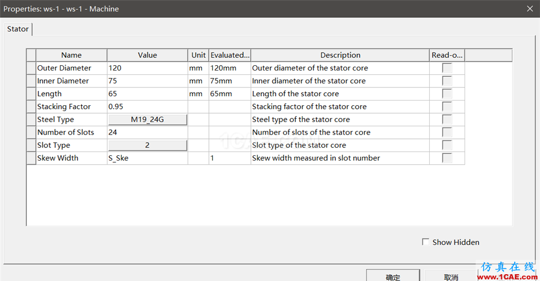Image resolution: width=540 pixels, height=281 pixels.
Task: Toggle Read-only checkbox for Length
Action: tap(447, 94)
